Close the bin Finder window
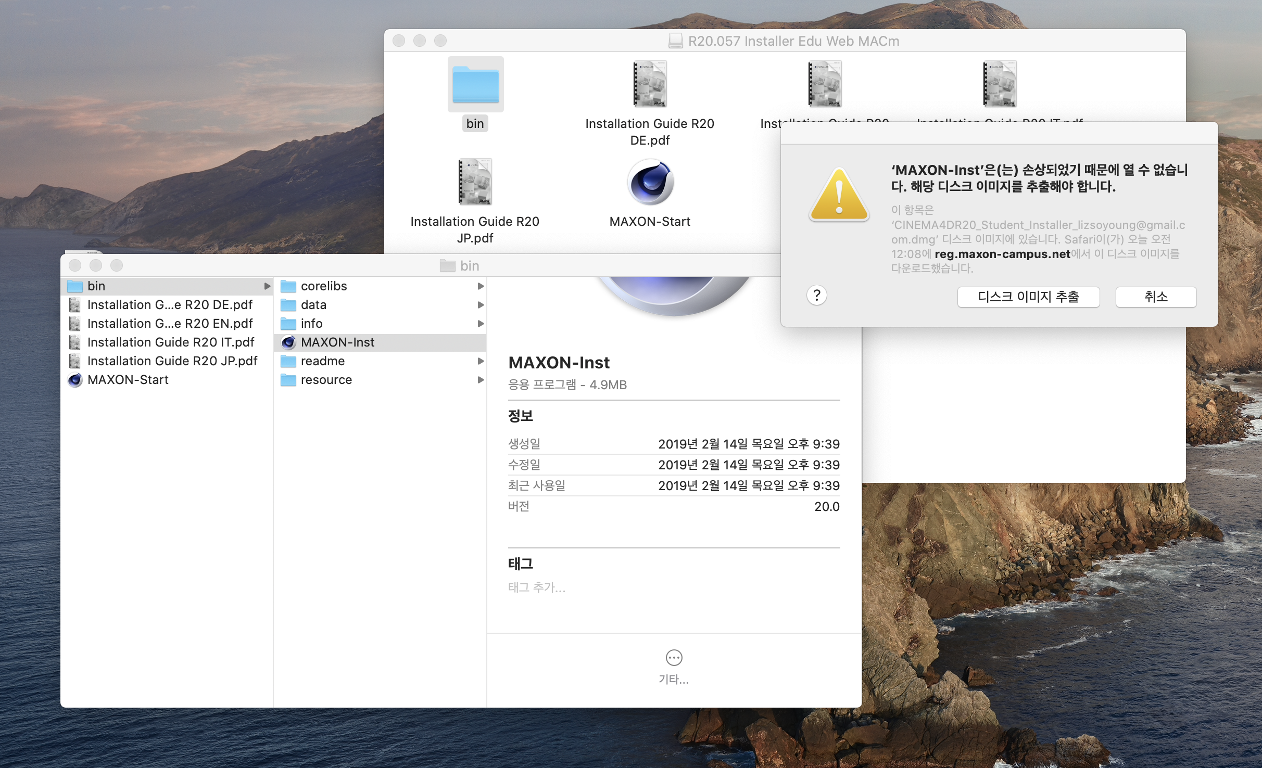 (x=75, y=265)
